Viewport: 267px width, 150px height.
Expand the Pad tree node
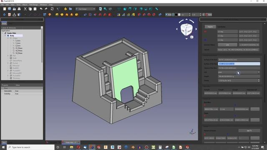click(x=8, y=55)
